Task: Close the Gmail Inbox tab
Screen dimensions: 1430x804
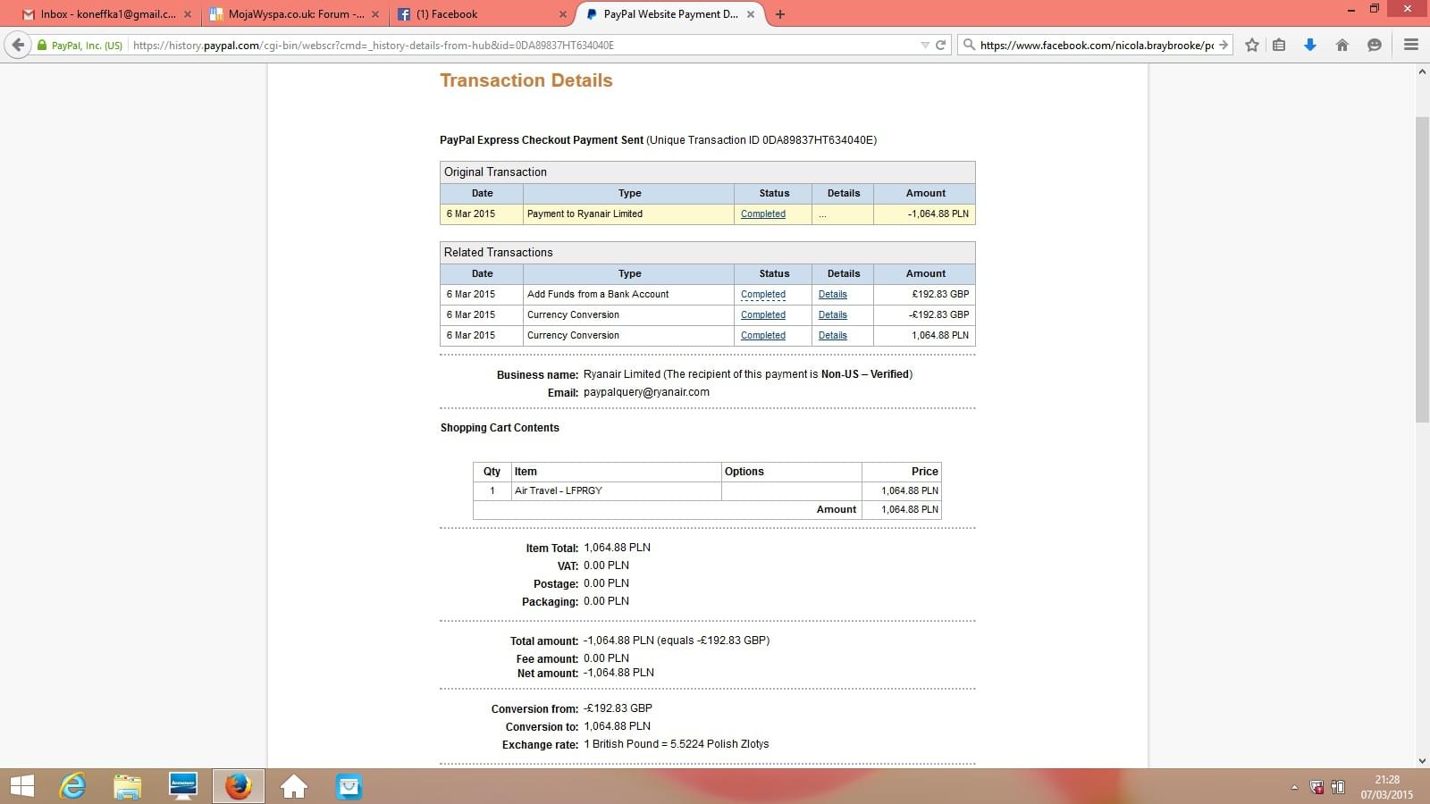Action: pyautogui.click(x=188, y=14)
